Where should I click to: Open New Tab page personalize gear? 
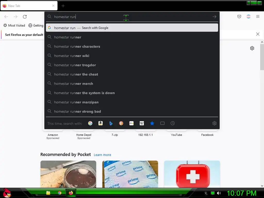252,48
